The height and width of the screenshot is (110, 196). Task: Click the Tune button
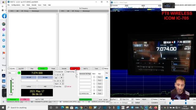pyautogui.click(x=96, y=68)
